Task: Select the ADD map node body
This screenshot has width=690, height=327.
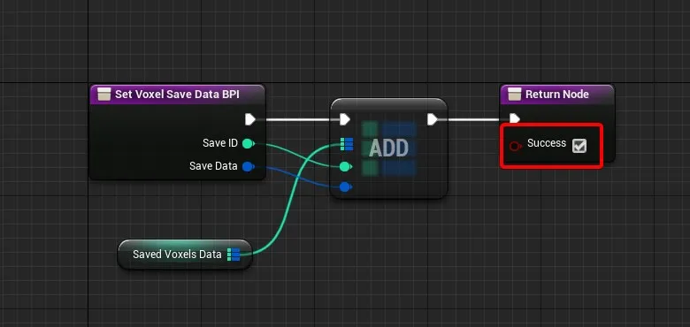Action: pos(388,148)
